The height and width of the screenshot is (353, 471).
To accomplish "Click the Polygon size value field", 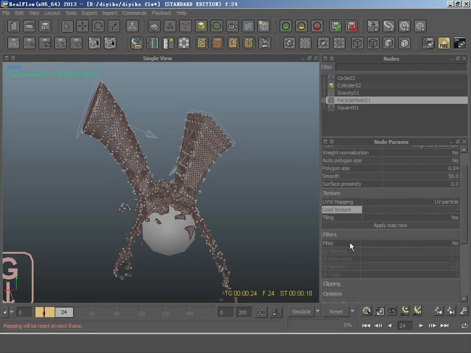I will point(420,168).
